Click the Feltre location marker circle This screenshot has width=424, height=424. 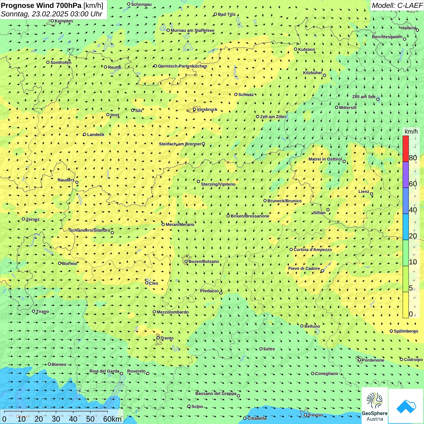click(x=261, y=349)
